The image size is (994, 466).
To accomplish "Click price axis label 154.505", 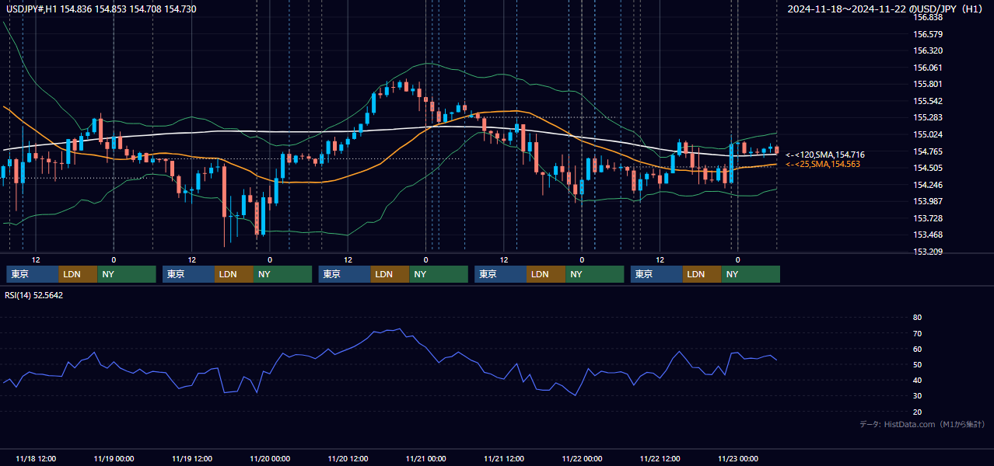I will pyautogui.click(x=928, y=168).
